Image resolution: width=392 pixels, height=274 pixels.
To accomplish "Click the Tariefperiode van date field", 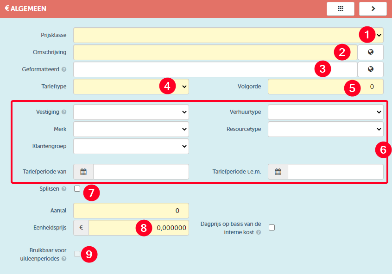I will (141, 172).
